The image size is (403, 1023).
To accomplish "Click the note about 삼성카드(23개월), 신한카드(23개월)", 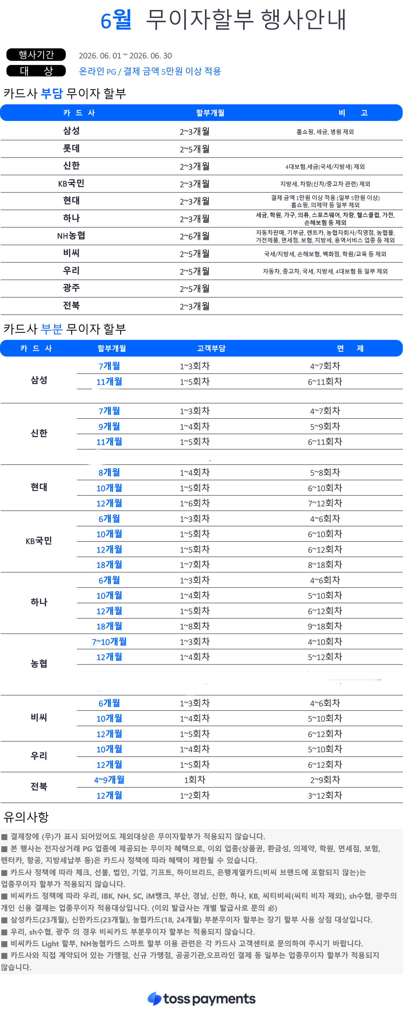I will (186, 920).
